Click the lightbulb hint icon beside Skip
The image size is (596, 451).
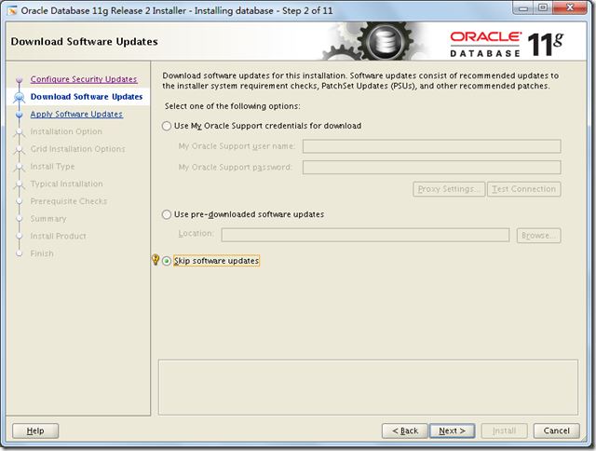pyautogui.click(x=156, y=260)
